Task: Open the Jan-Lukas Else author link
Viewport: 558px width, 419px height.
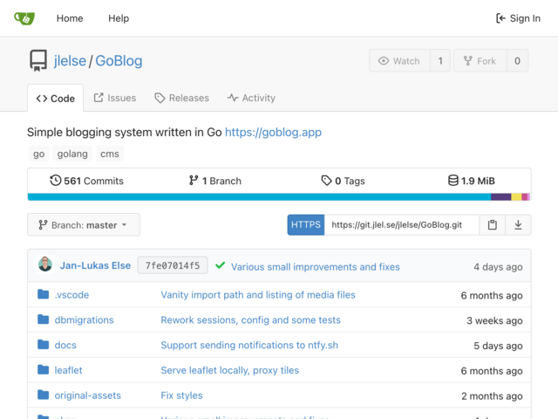Action: 95,265
